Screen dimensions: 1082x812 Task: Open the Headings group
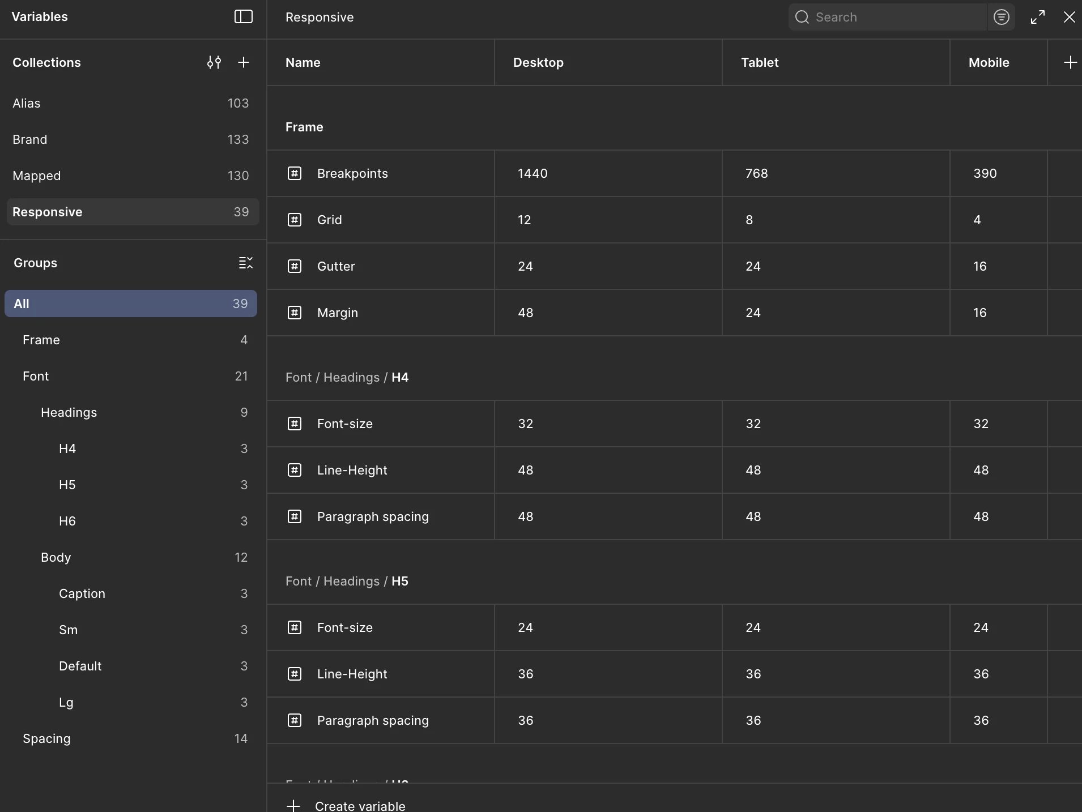coord(131,412)
